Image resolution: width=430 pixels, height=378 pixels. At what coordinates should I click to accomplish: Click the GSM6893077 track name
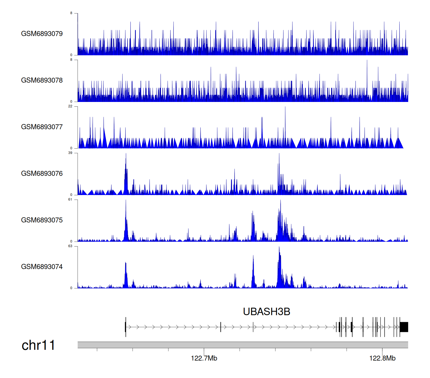pos(42,127)
